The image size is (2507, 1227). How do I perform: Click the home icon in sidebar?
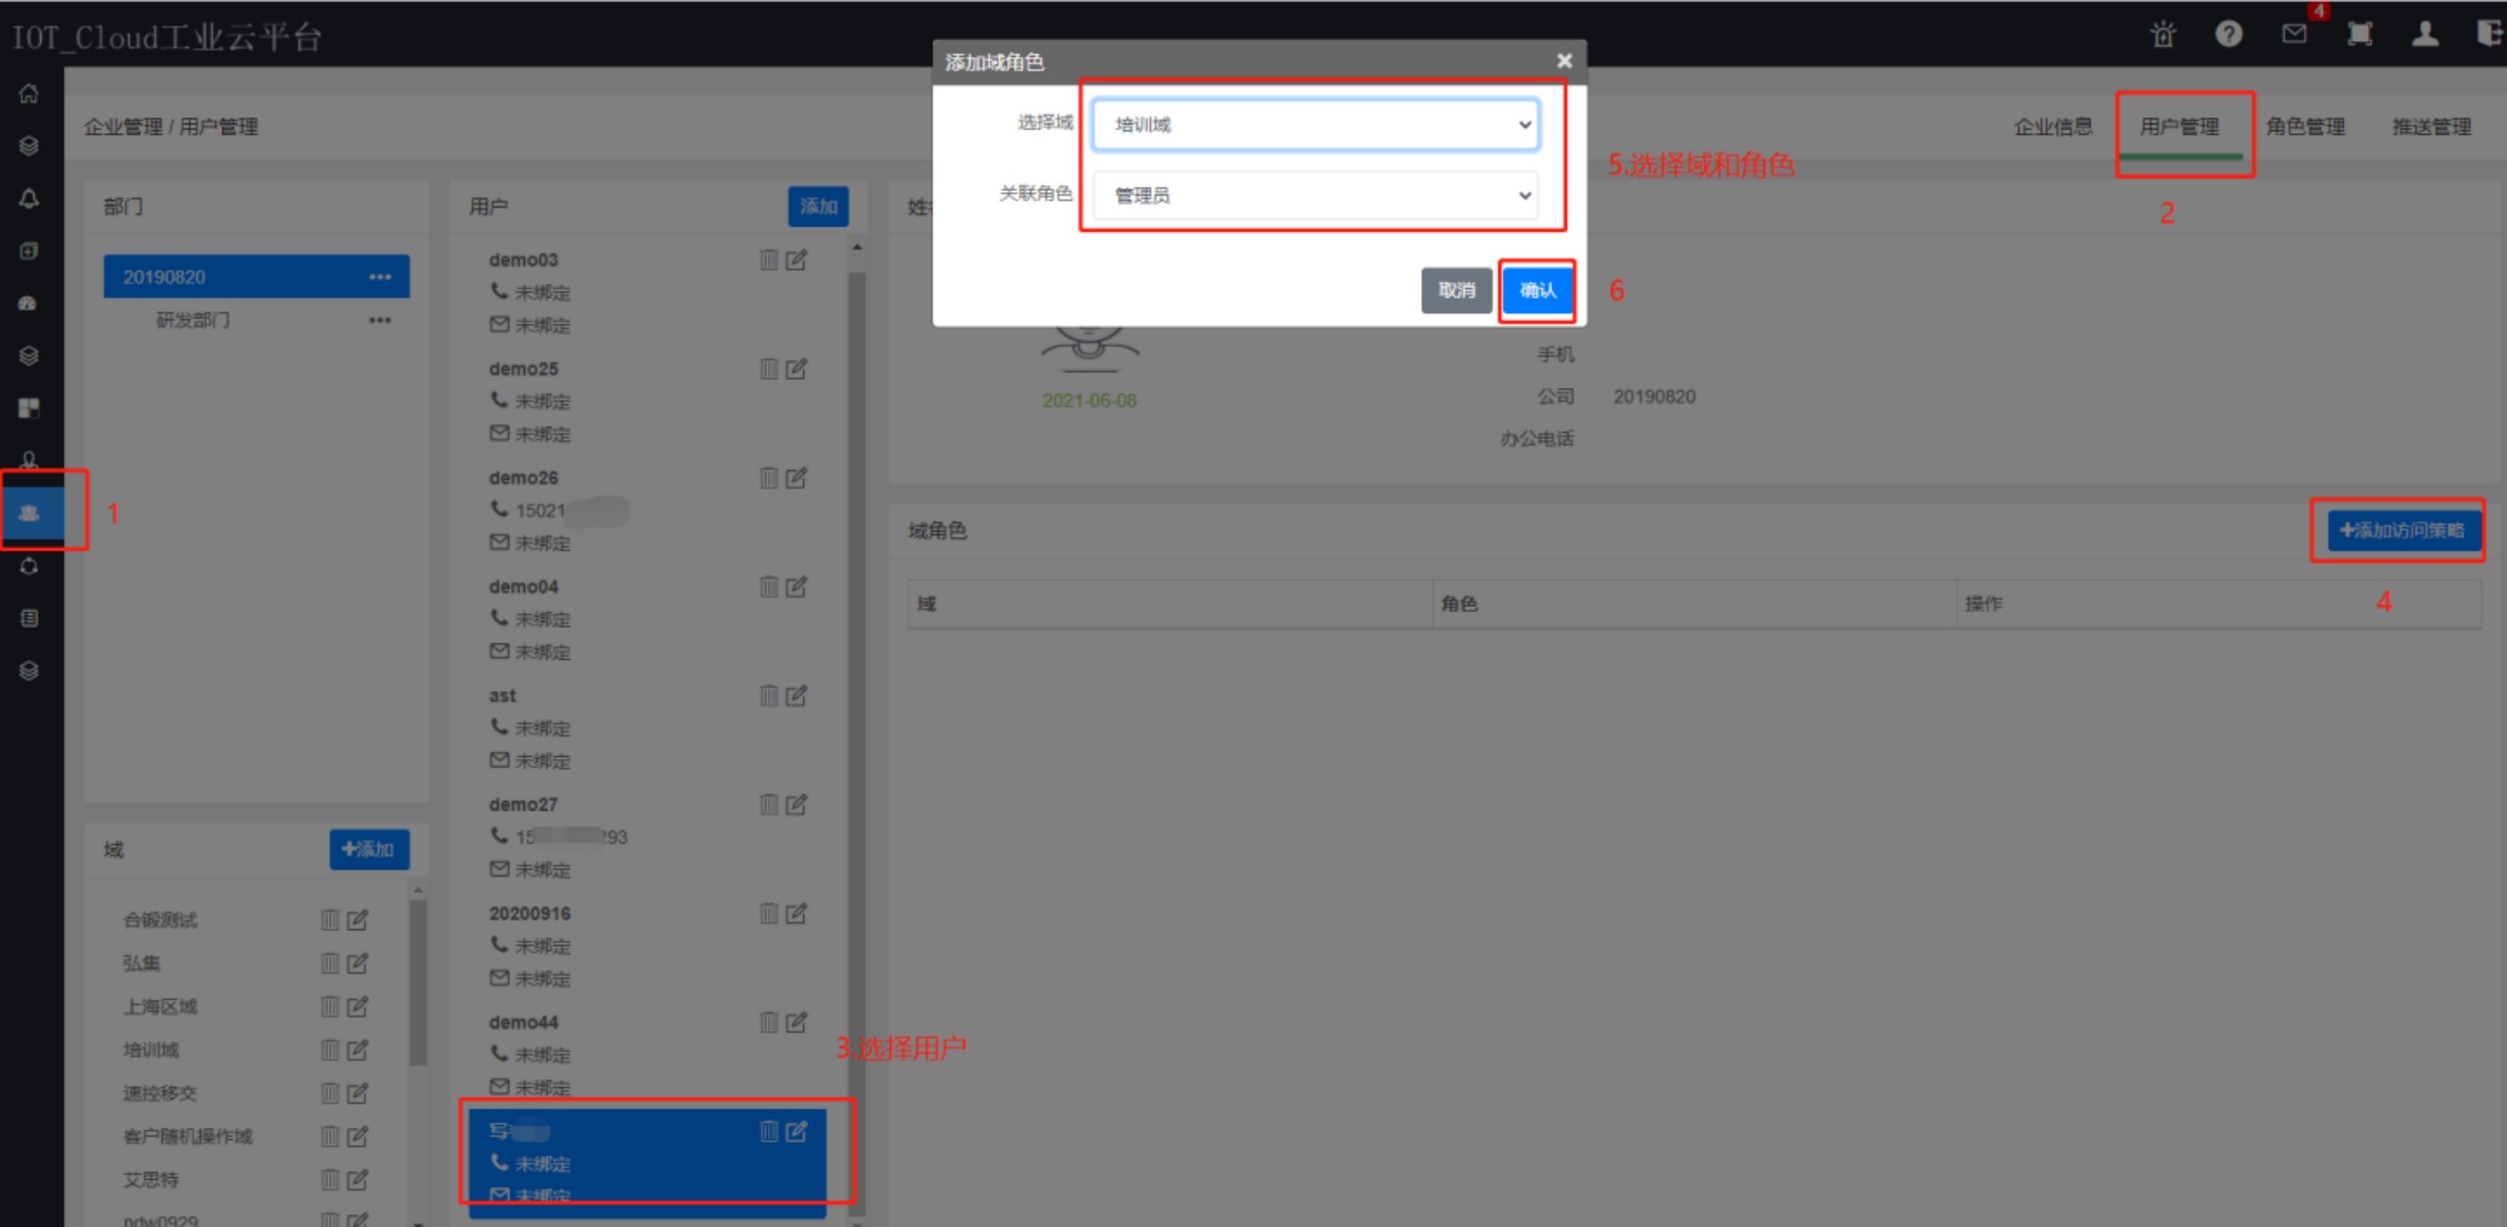[29, 94]
